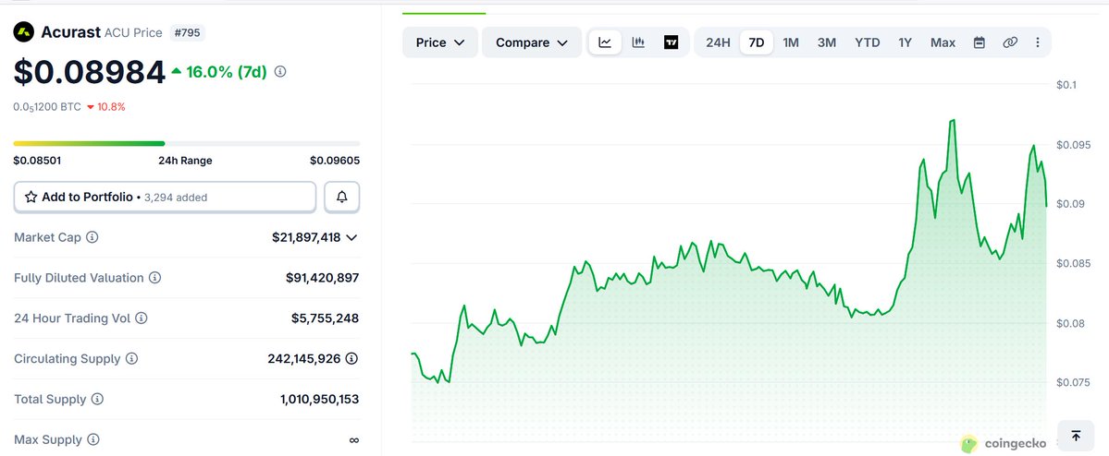1109x456 pixels.
Task: Add Acurast to Portfolio
Action: [165, 197]
